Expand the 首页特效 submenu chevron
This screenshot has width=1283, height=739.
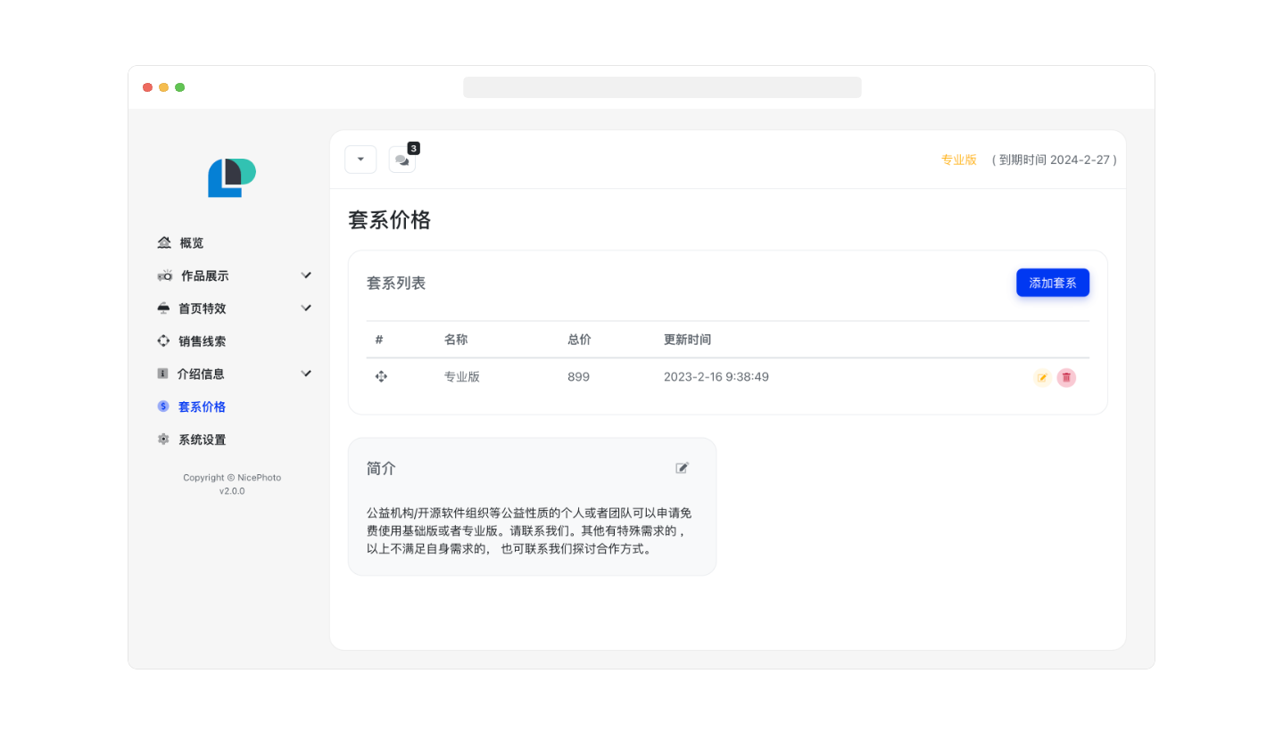tap(306, 308)
